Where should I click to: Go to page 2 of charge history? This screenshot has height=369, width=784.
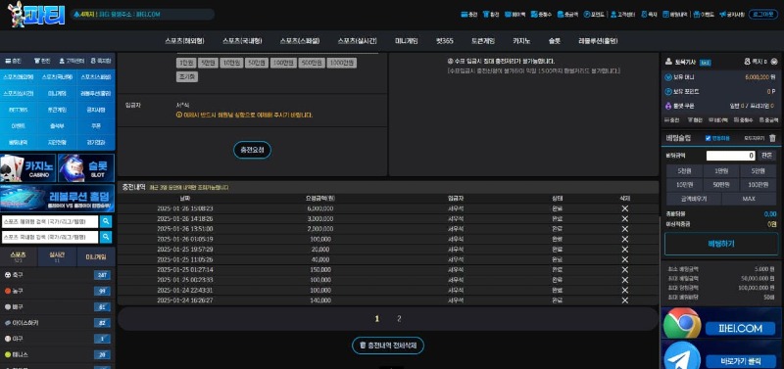[x=399, y=318]
